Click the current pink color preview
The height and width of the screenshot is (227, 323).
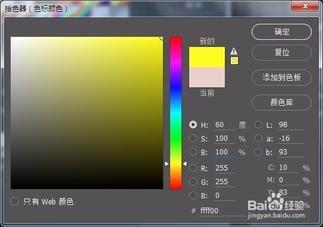pos(207,77)
